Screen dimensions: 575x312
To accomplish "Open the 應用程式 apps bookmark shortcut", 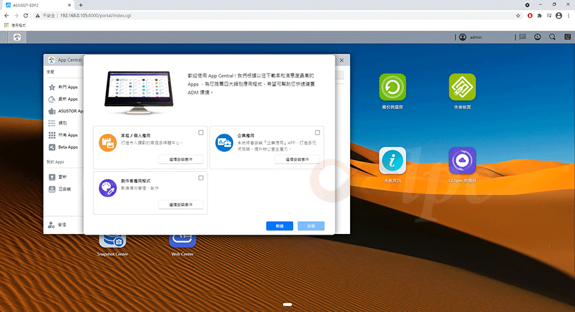I will point(15,25).
